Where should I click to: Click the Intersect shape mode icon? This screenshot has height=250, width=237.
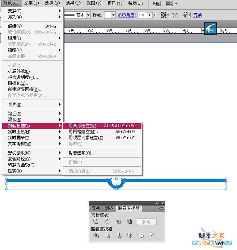tap(118, 221)
